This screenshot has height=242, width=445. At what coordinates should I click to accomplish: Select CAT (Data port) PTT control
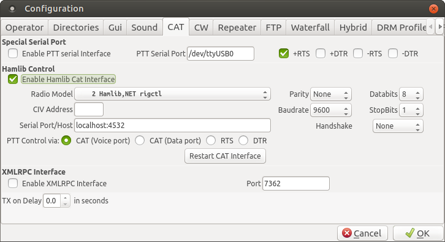140,140
